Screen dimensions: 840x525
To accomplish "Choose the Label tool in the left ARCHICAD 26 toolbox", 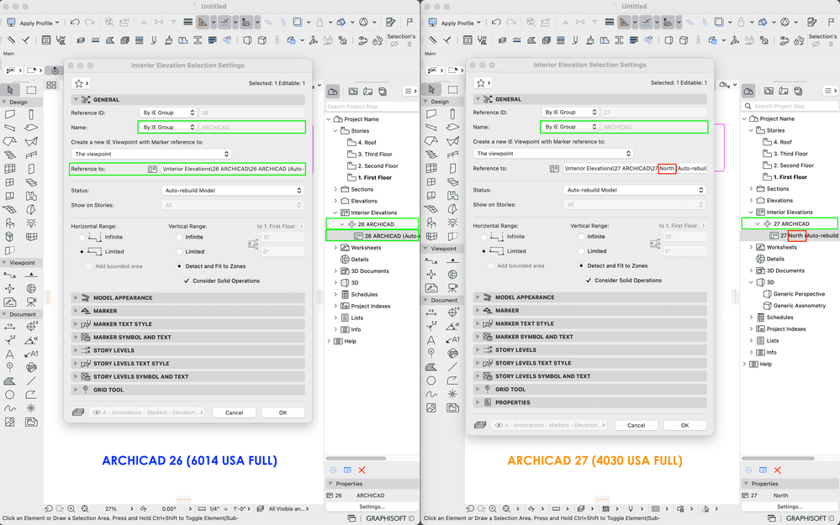I will [31, 354].
